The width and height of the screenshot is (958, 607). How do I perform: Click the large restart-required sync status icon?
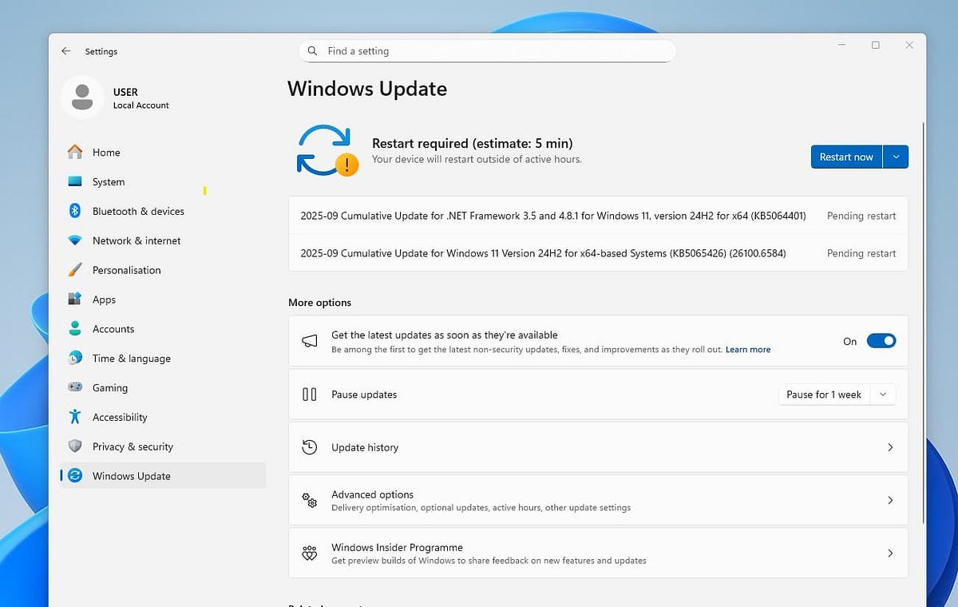[327, 150]
